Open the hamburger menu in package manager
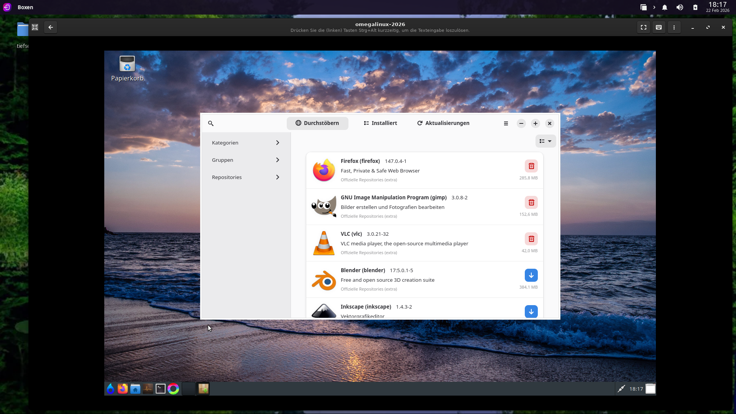The height and width of the screenshot is (414, 736). point(506,123)
